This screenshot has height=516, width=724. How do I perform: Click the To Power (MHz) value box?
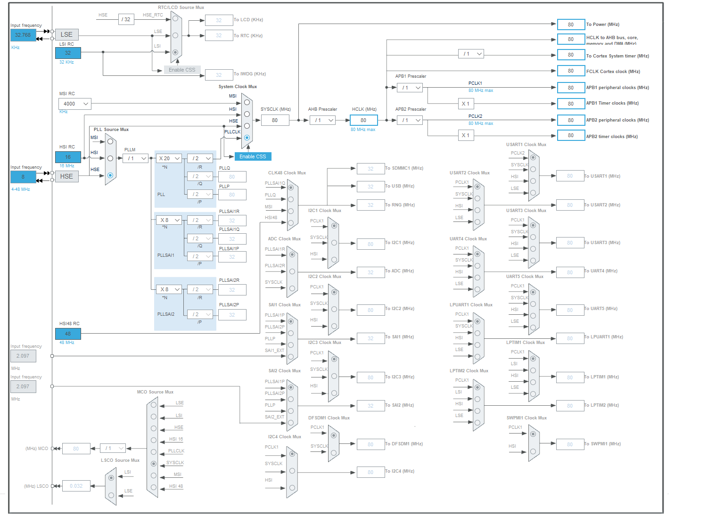571,25
